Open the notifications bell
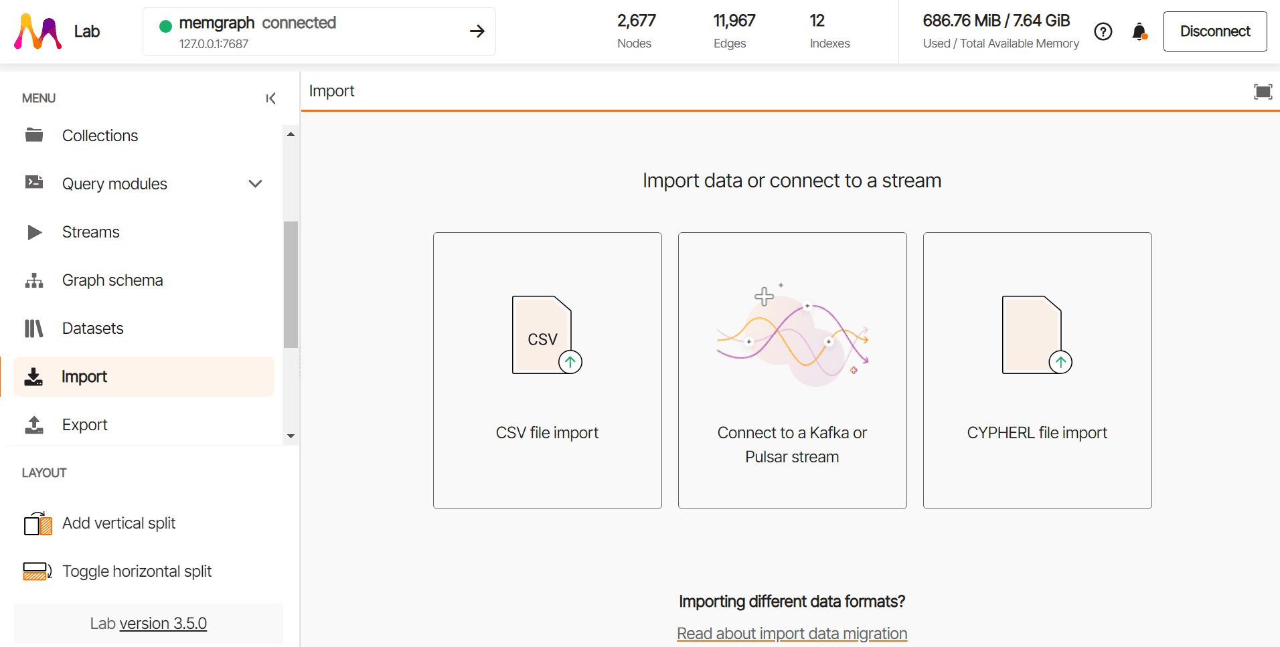This screenshot has width=1280, height=647. (x=1139, y=31)
